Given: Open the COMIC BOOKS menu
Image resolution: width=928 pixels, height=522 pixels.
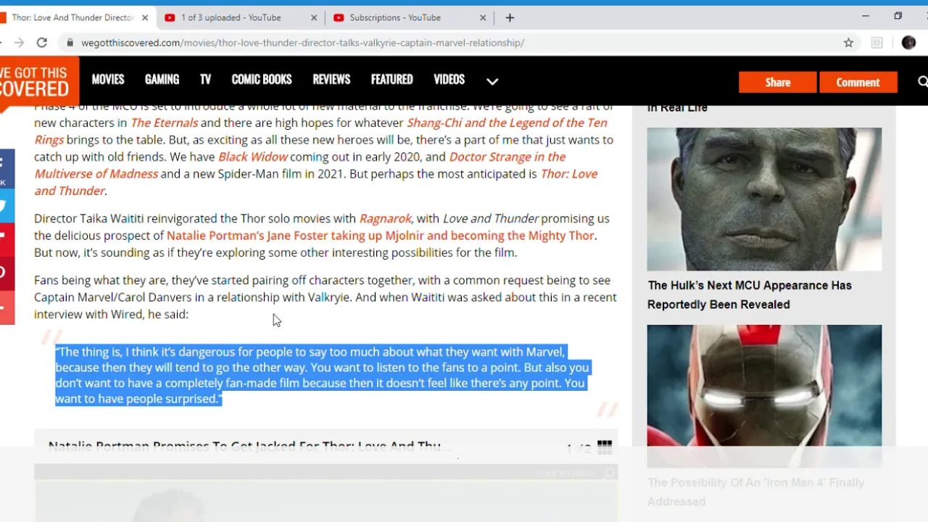Looking at the screenshot, I should tap(262, 80).
